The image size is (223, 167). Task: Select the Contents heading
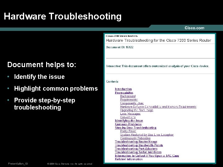click(x=112, y=82)
